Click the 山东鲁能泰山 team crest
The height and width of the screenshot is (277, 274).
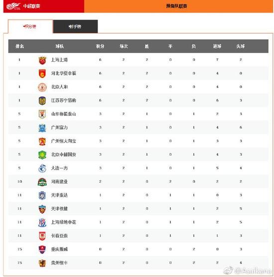(42, 114)
